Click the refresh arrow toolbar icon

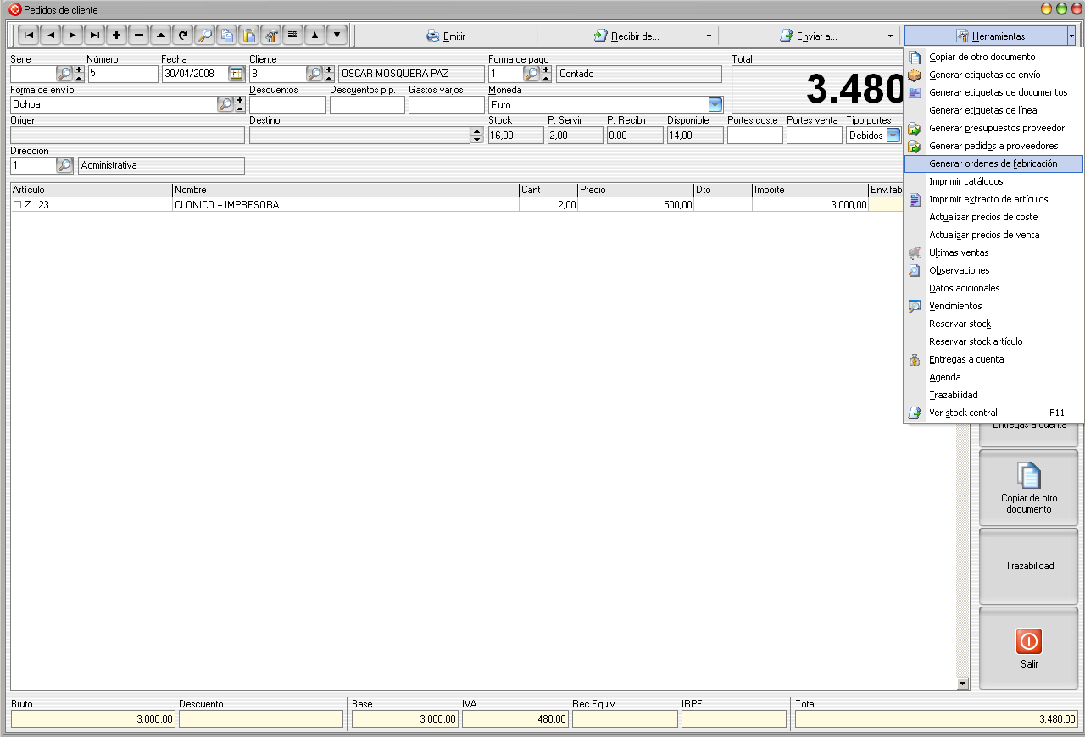click(x=182, y=36)
